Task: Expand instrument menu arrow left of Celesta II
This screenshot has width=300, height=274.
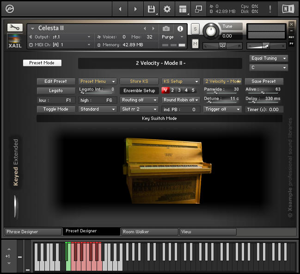Action: (32, 29)
